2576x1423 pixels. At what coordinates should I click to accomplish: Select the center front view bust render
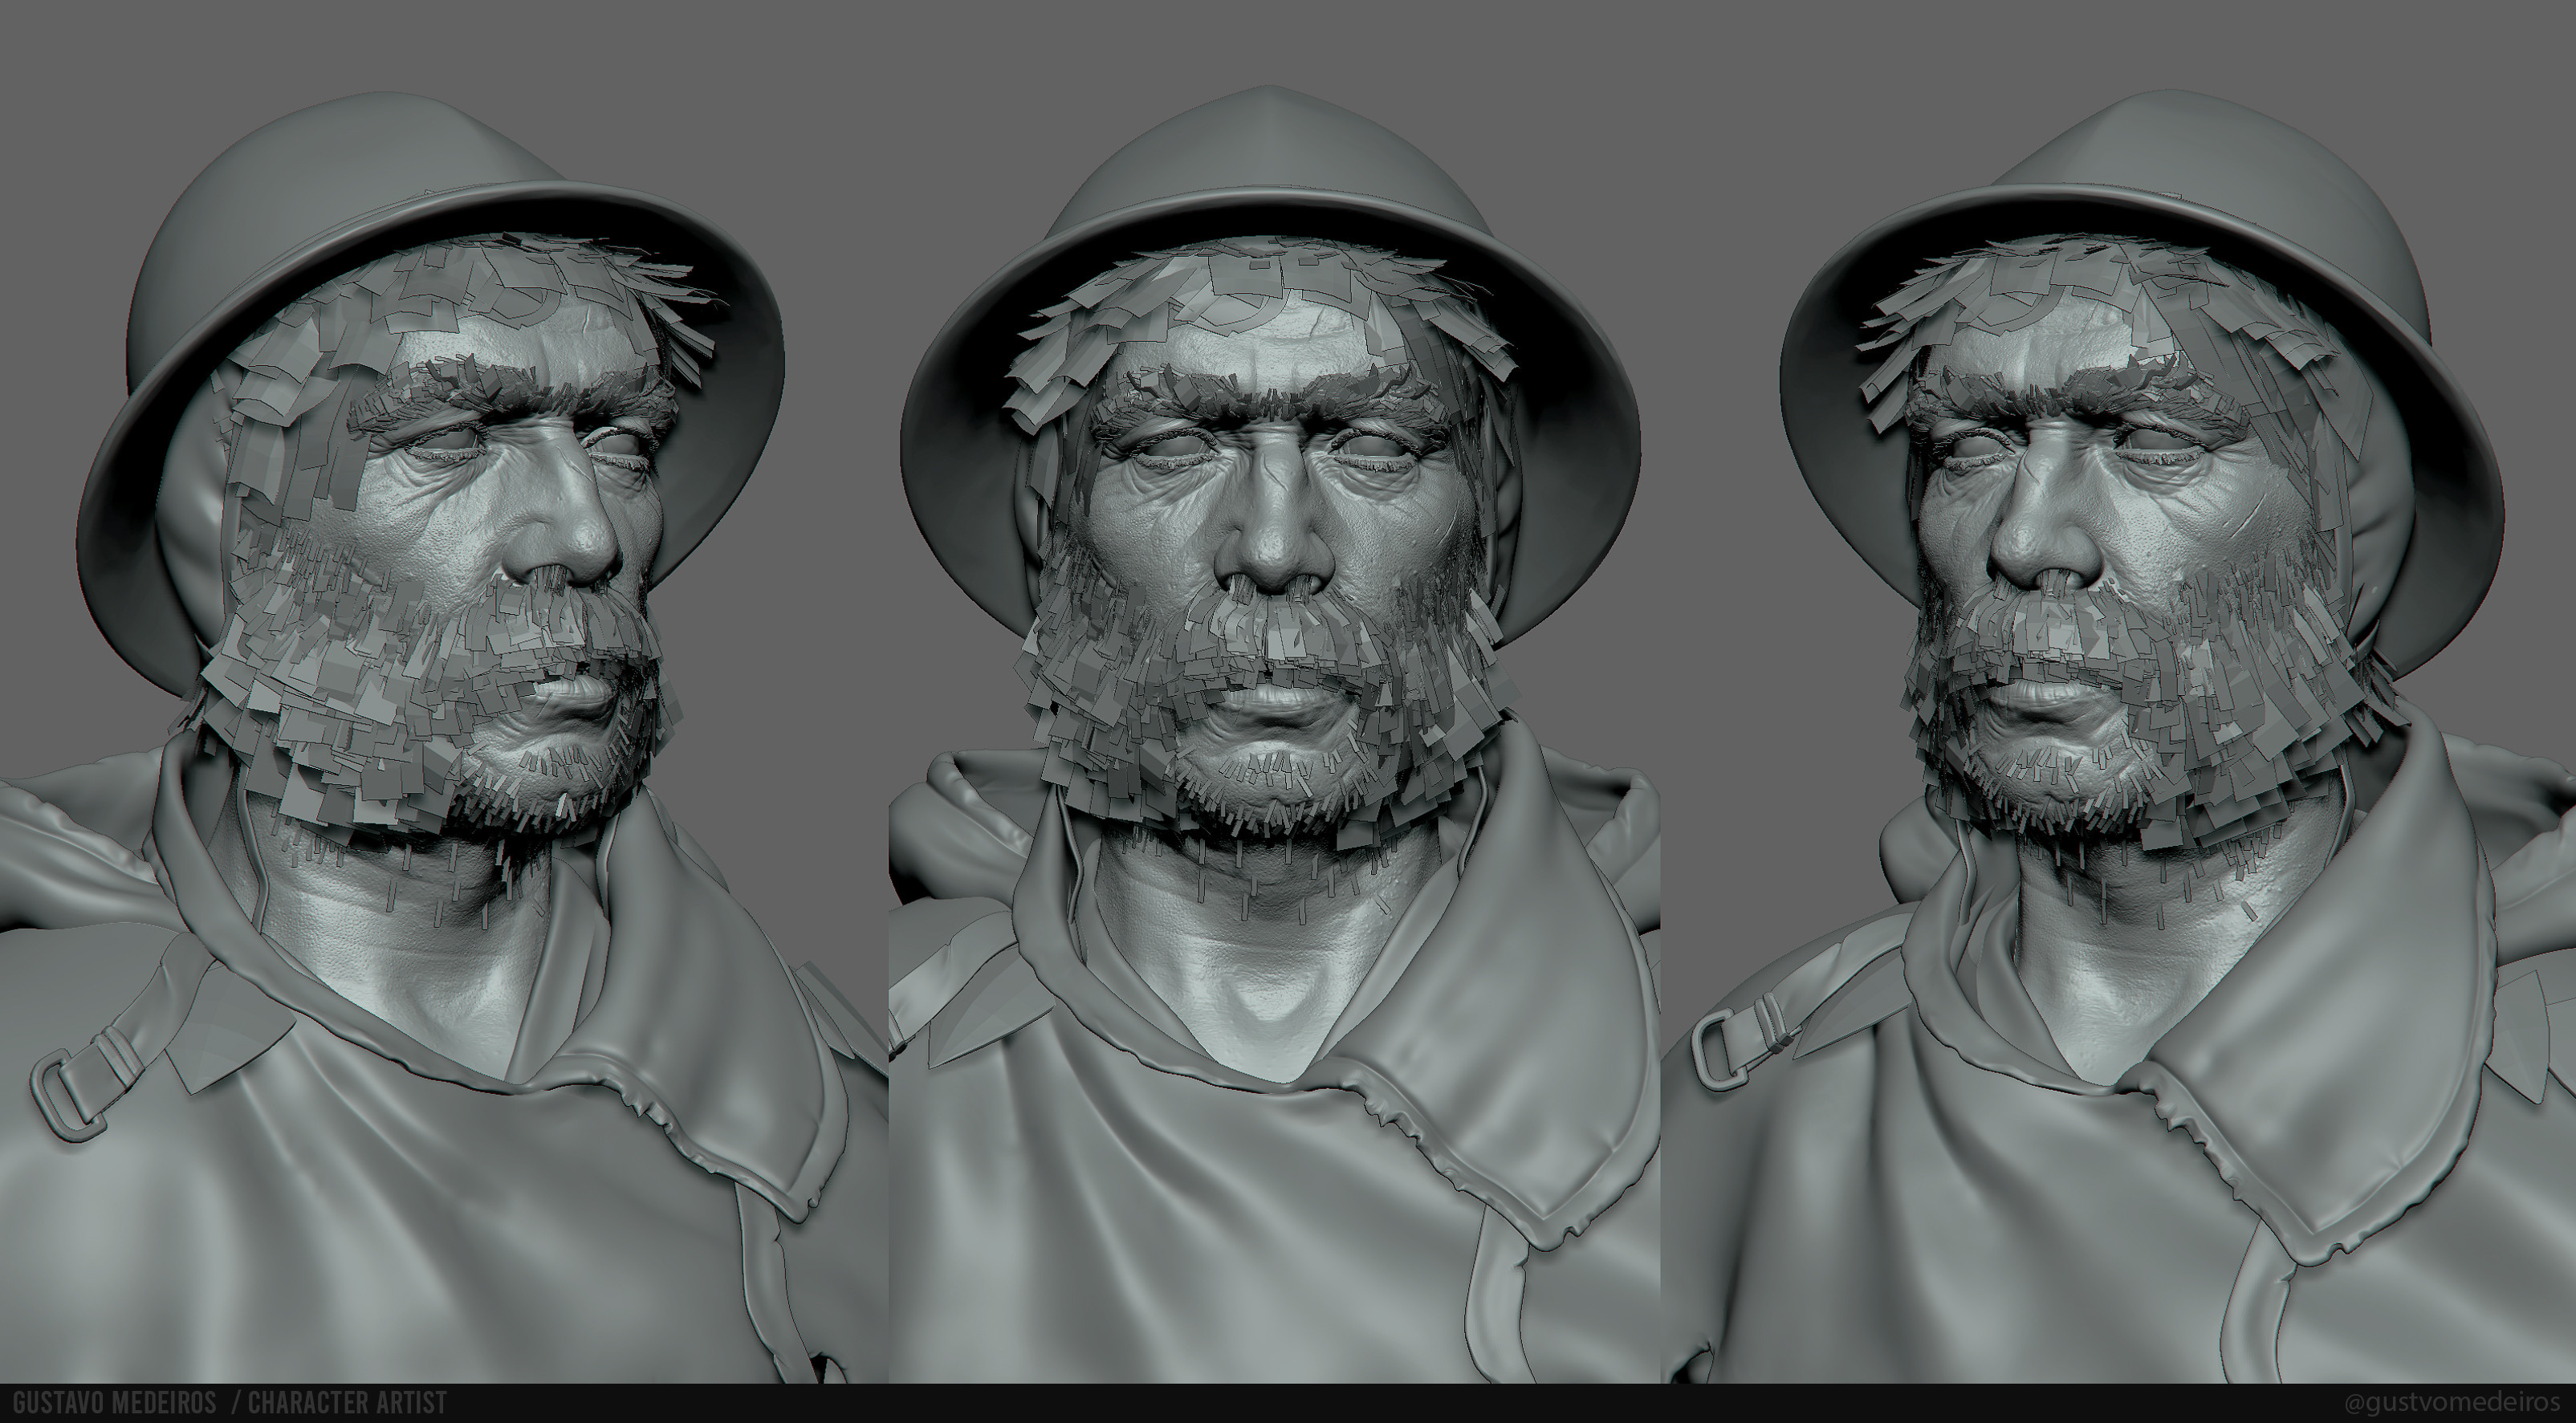(1275, 735)
